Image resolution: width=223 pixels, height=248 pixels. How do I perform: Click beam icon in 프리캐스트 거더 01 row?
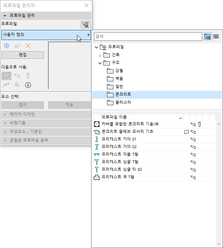coord(193,139)
